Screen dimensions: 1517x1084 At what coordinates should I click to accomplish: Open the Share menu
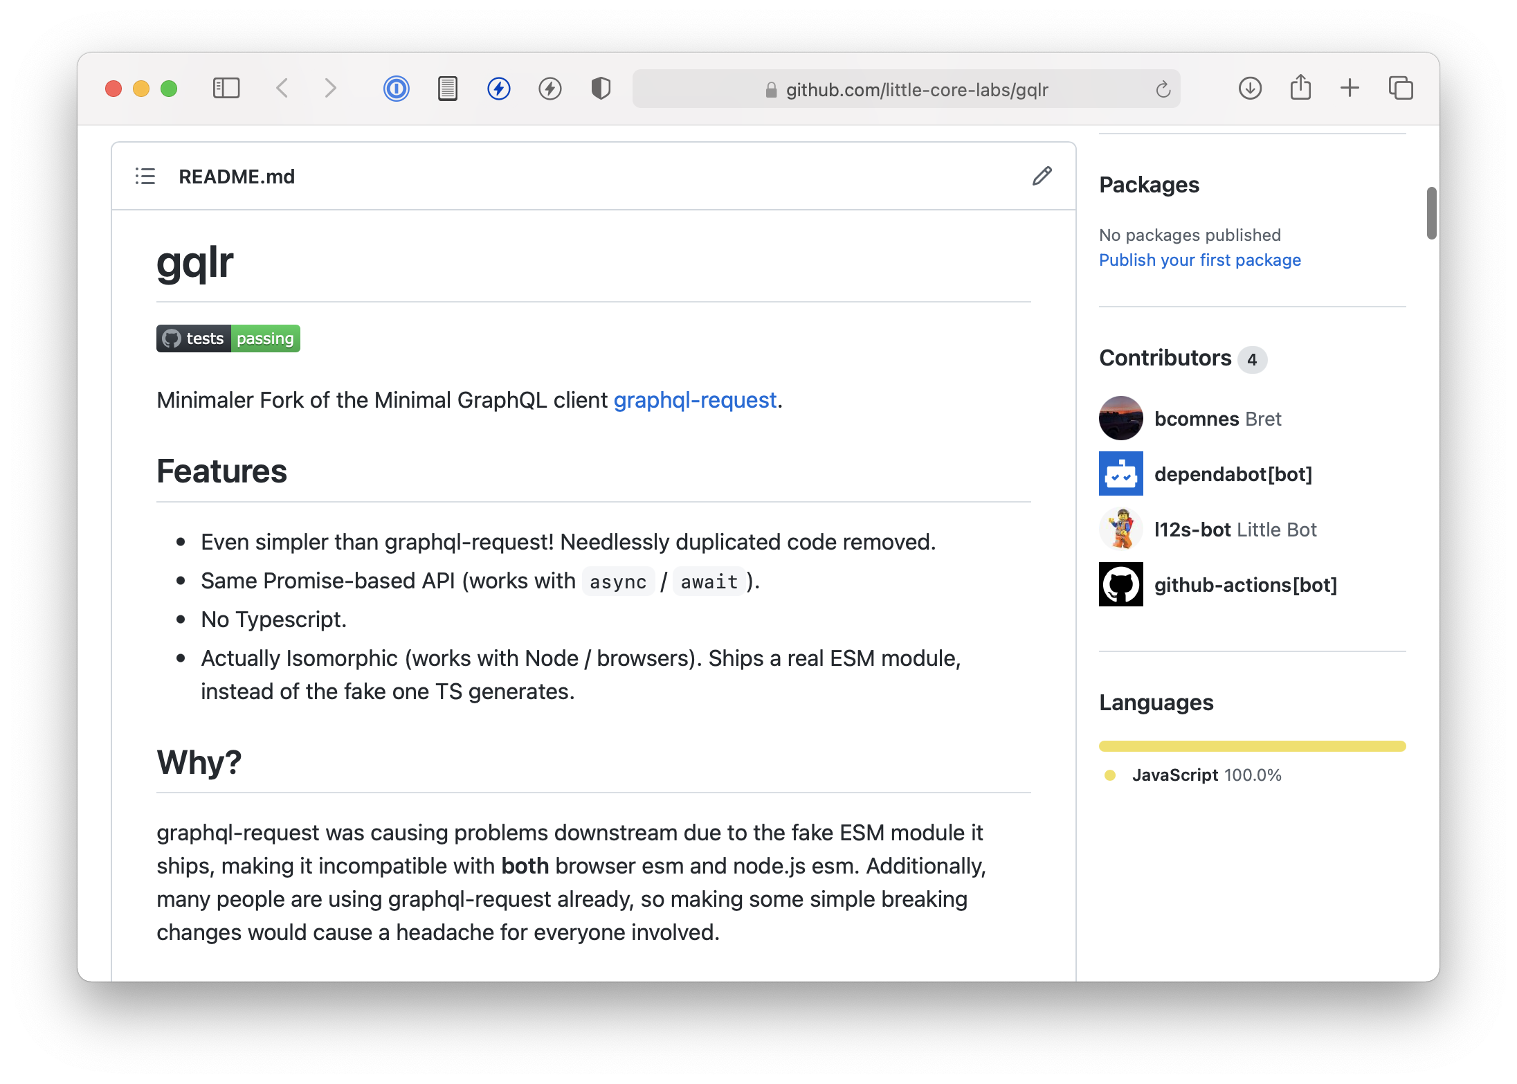point(1300,88)
